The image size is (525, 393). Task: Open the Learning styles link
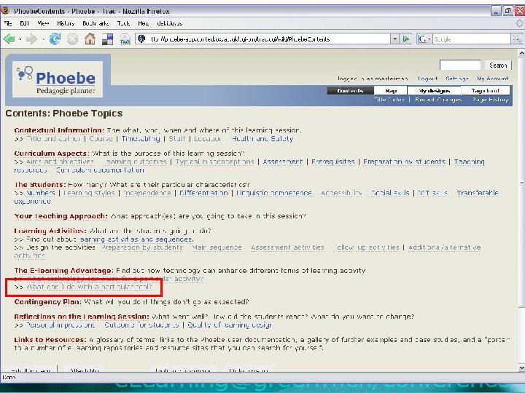pyautogui.click(x=89, y=193)
